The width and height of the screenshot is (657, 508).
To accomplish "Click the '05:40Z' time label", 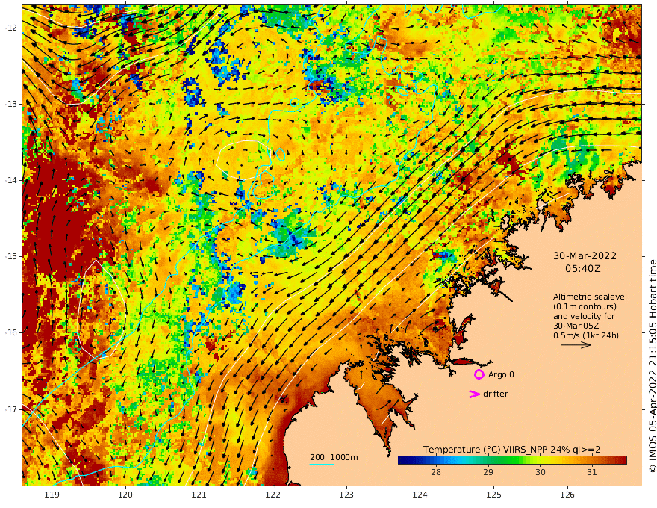I will pos(582,268).
